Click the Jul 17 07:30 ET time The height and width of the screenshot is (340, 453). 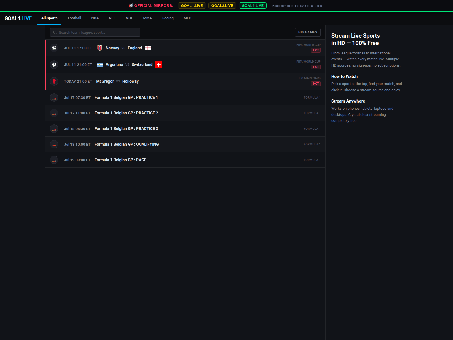click(x=77, y=97)
